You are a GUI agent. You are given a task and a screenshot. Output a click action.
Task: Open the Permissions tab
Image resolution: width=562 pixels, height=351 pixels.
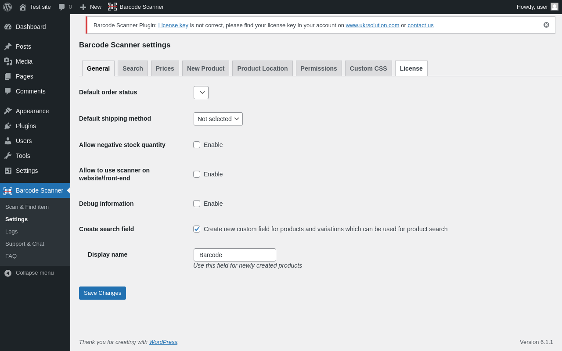[x=319, y=68]
